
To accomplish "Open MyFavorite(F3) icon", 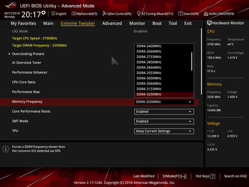I will tap(74, 14).
